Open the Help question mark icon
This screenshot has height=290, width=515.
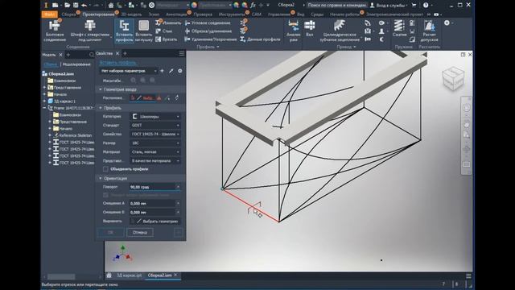(426, 6)
